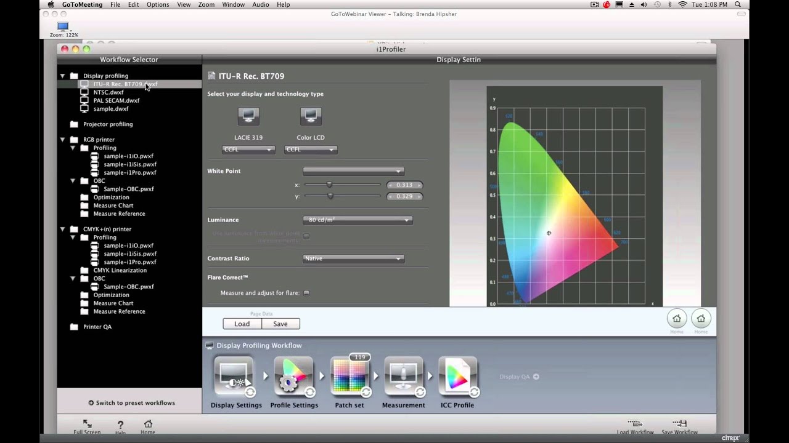Open the Color LCD CCFL technology dropdown
This screenshot has height=443, width=789.
(311, 150)
